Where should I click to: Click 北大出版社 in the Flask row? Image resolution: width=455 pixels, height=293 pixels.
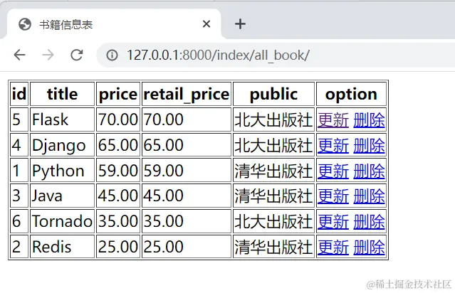click(x=273, y=120)
